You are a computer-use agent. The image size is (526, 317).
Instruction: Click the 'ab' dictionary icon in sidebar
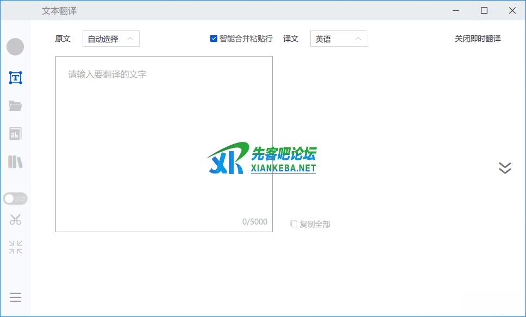coord(15,134)
